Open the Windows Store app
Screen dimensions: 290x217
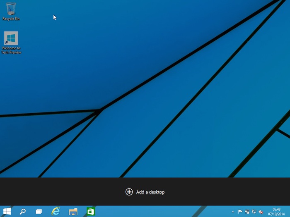(x=90, y=211)
